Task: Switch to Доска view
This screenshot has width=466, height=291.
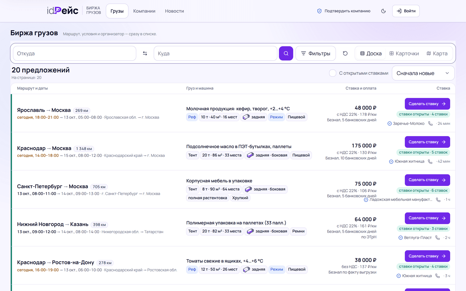Action: click(371, 53)
